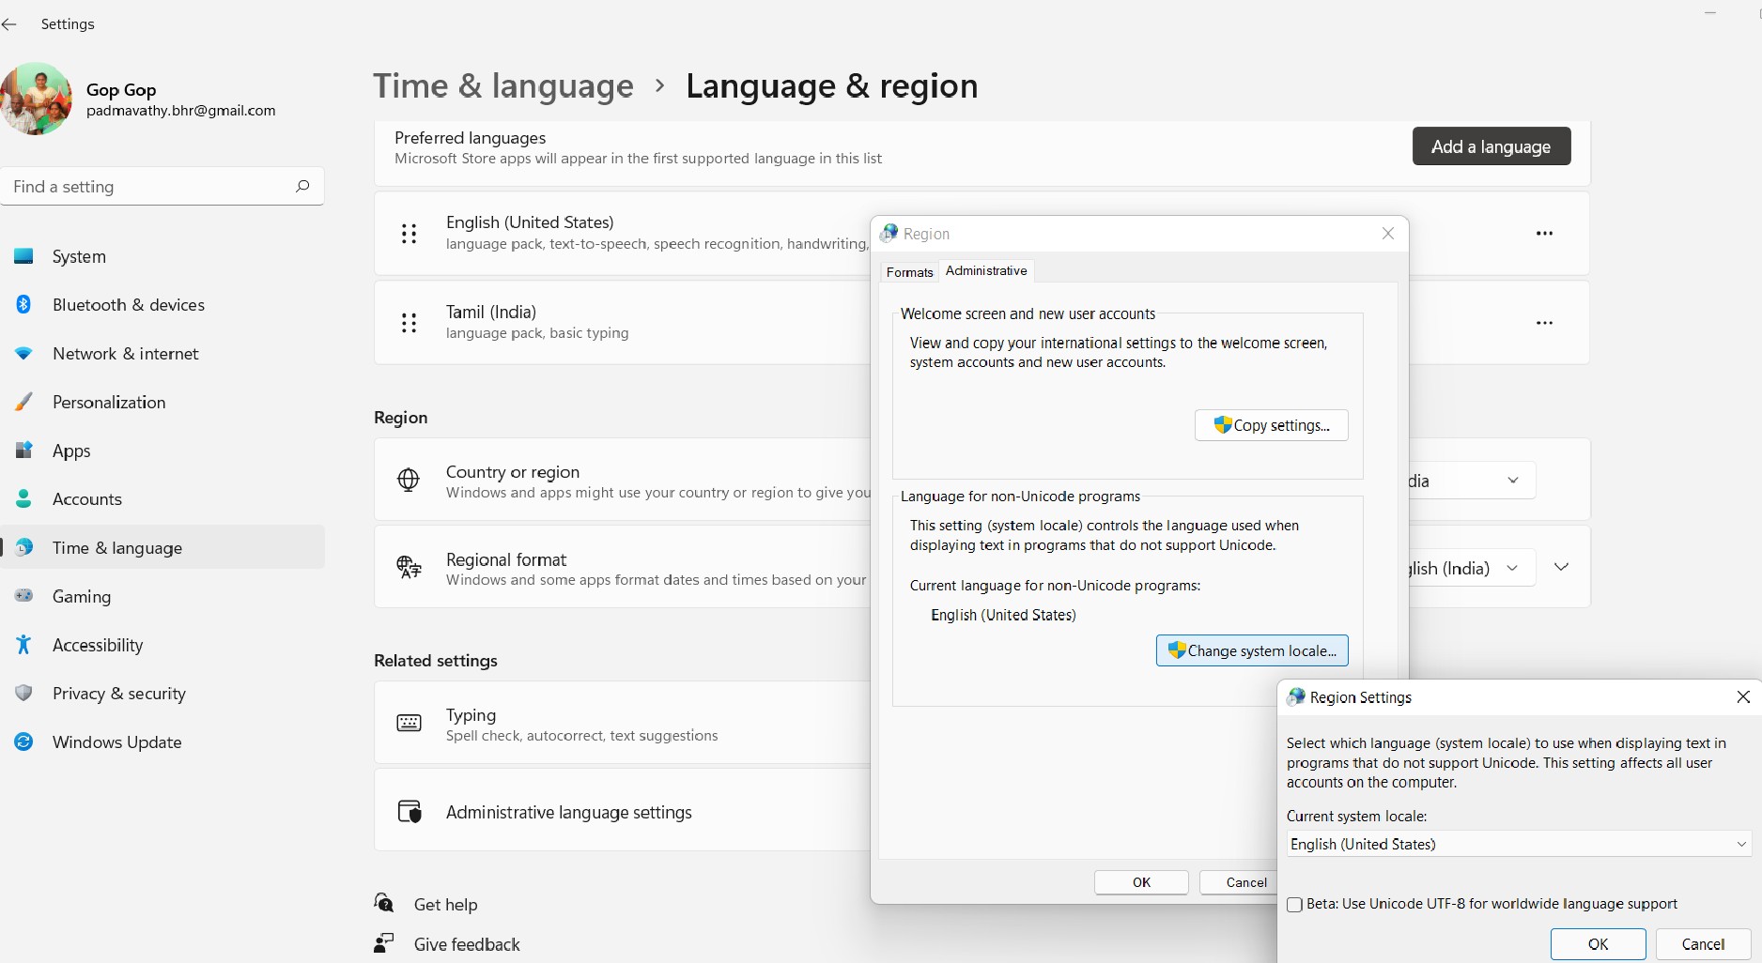Select the Administrative tab in Region dialog
The width and height of the screenshot is (1762, 963).
tap(986, 270)
